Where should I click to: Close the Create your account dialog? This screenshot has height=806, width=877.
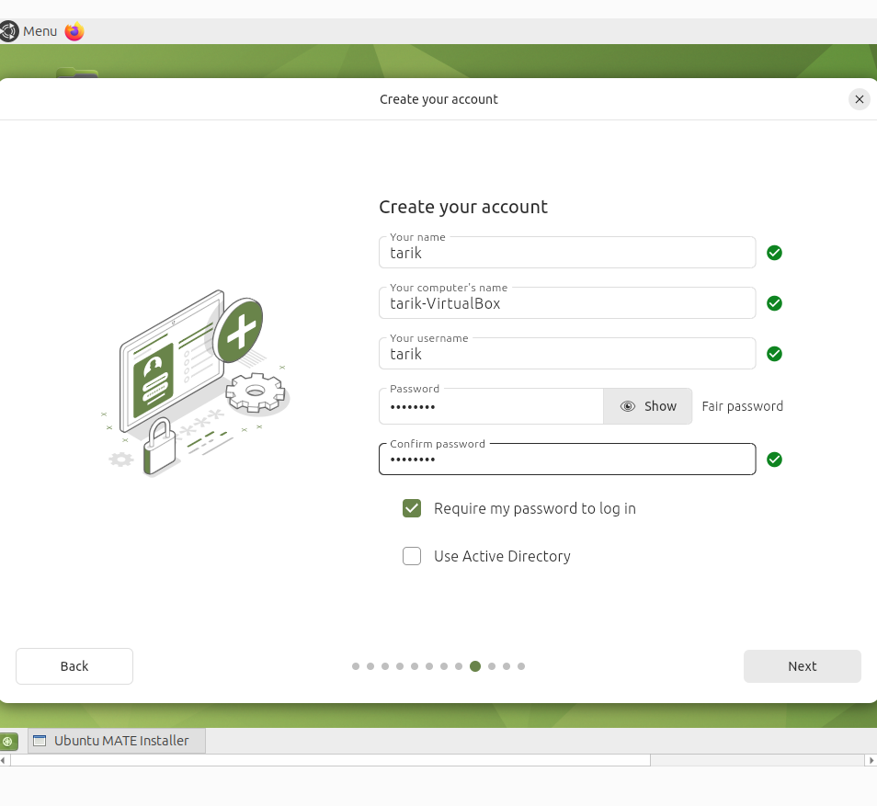point(860,99)
